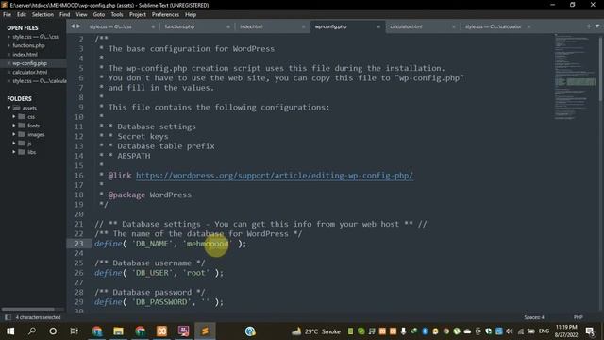The image size is (604, 340).
Task: Open the Spaces: 4 indentation menu
Action: (x=534, y=317)
